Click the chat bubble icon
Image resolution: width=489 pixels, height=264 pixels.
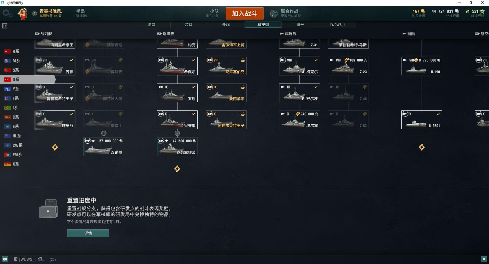(x=5, y=259)
